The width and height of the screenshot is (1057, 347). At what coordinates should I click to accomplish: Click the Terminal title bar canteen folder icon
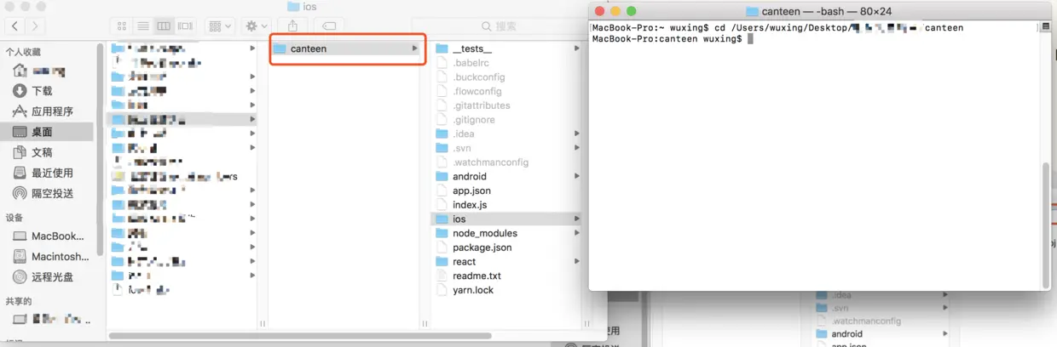[x=752, y=11]
